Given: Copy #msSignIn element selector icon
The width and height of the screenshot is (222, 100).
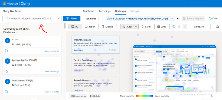Looking at the screenshot, I should tap(6, 92).
